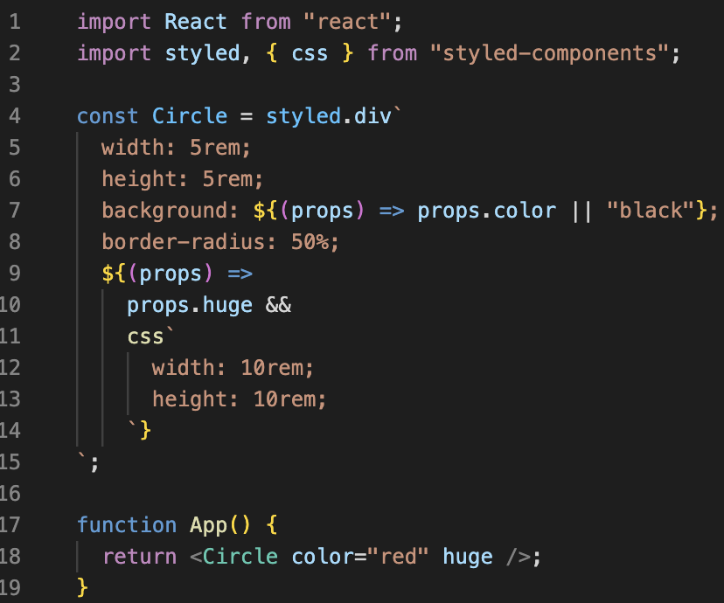Click the "Circle" JSX tag on line 18
Screen dimensions: 724x603
point(240,556)
